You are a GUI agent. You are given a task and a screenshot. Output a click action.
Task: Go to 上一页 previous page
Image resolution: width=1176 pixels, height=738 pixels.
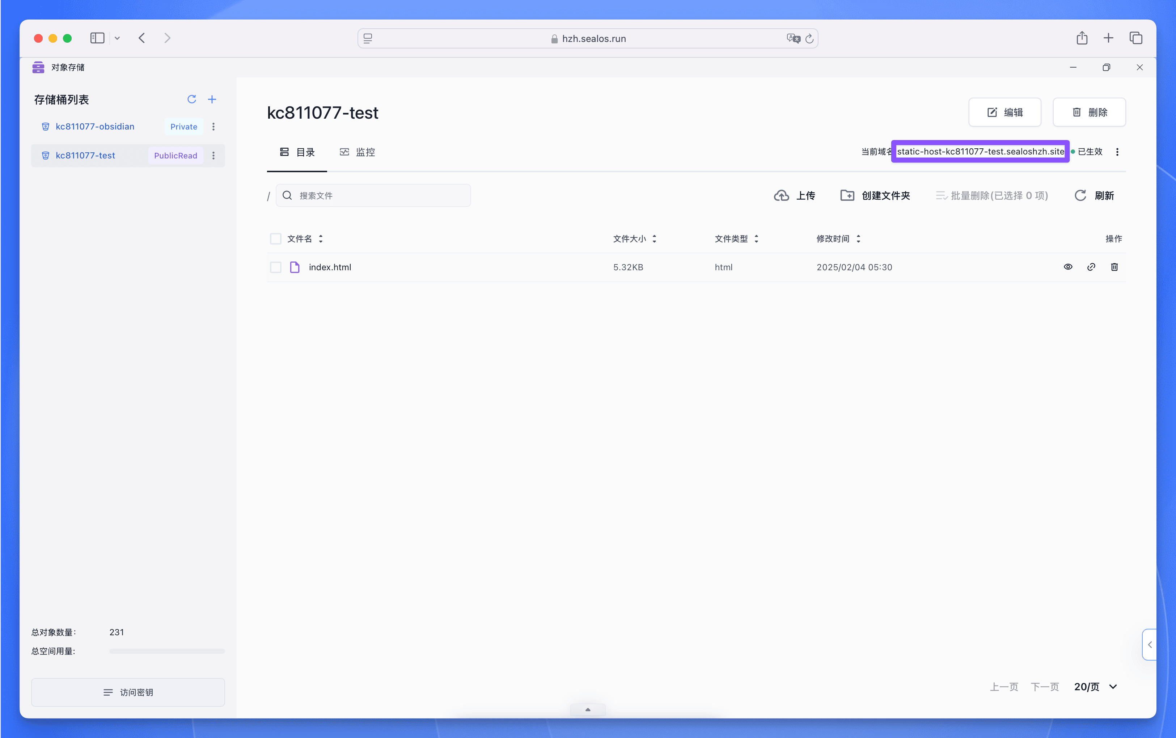click(x=1004, y=687)
